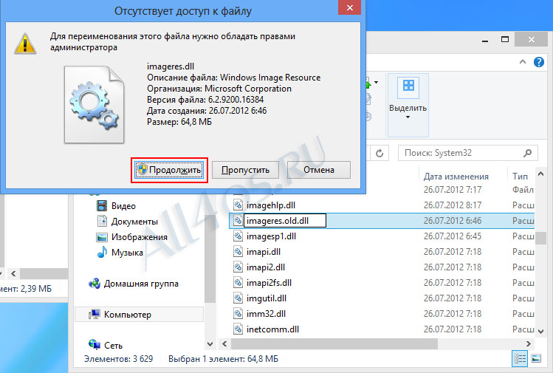Click the Выделить select icon in ribbon
Screen dimensions: 553x373
click(x=408, y=87)
